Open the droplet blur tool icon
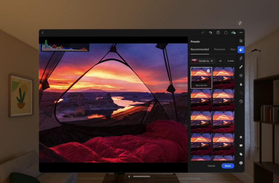Image resolution: width=279 pixels, height=183 pixels. coord(241,84)
